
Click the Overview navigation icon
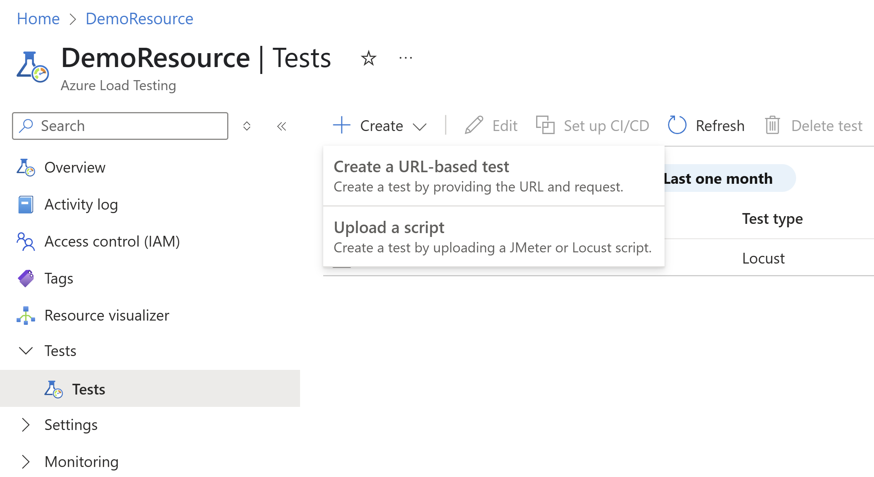(x=25, y=168)
